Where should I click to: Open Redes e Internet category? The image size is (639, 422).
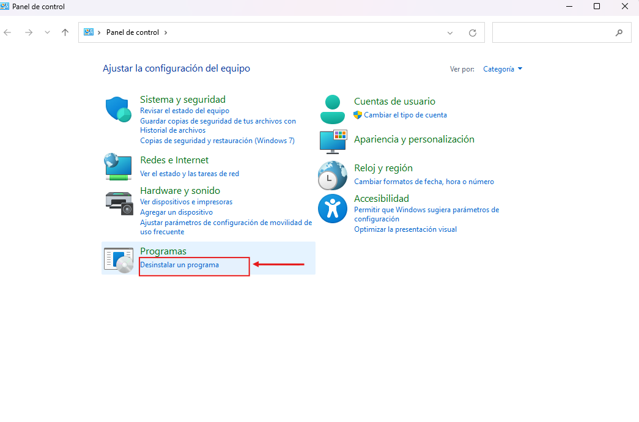pos(174,160)
